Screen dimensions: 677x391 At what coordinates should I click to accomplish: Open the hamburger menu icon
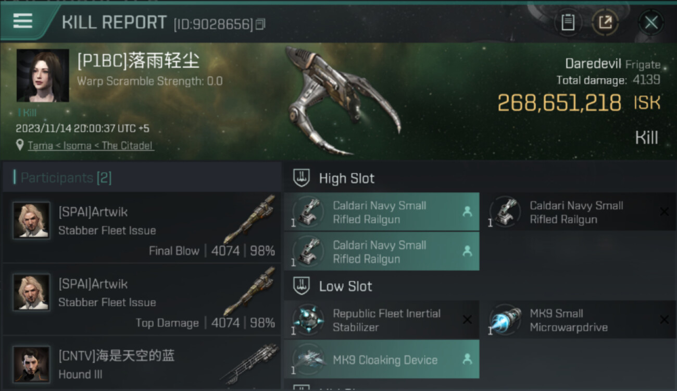coord(22,21)
